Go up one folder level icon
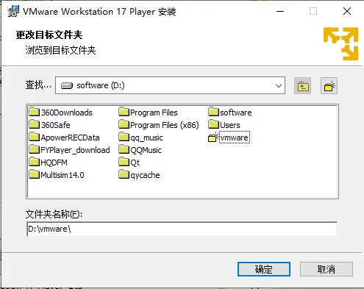This screenshot has height=289, width=364. coord(303,86)
